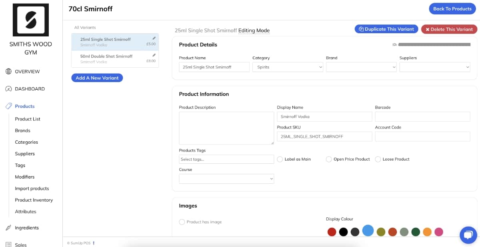Open the Suppliers dropdown
The image size is (480, 247).
coord(435,67)
